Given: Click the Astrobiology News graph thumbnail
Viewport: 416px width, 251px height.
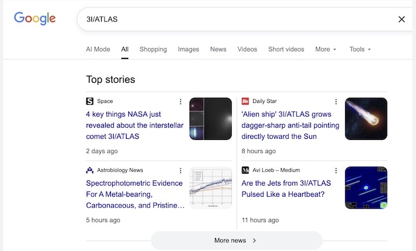Looking at the screenshot, I should click(x=210, y=188).
